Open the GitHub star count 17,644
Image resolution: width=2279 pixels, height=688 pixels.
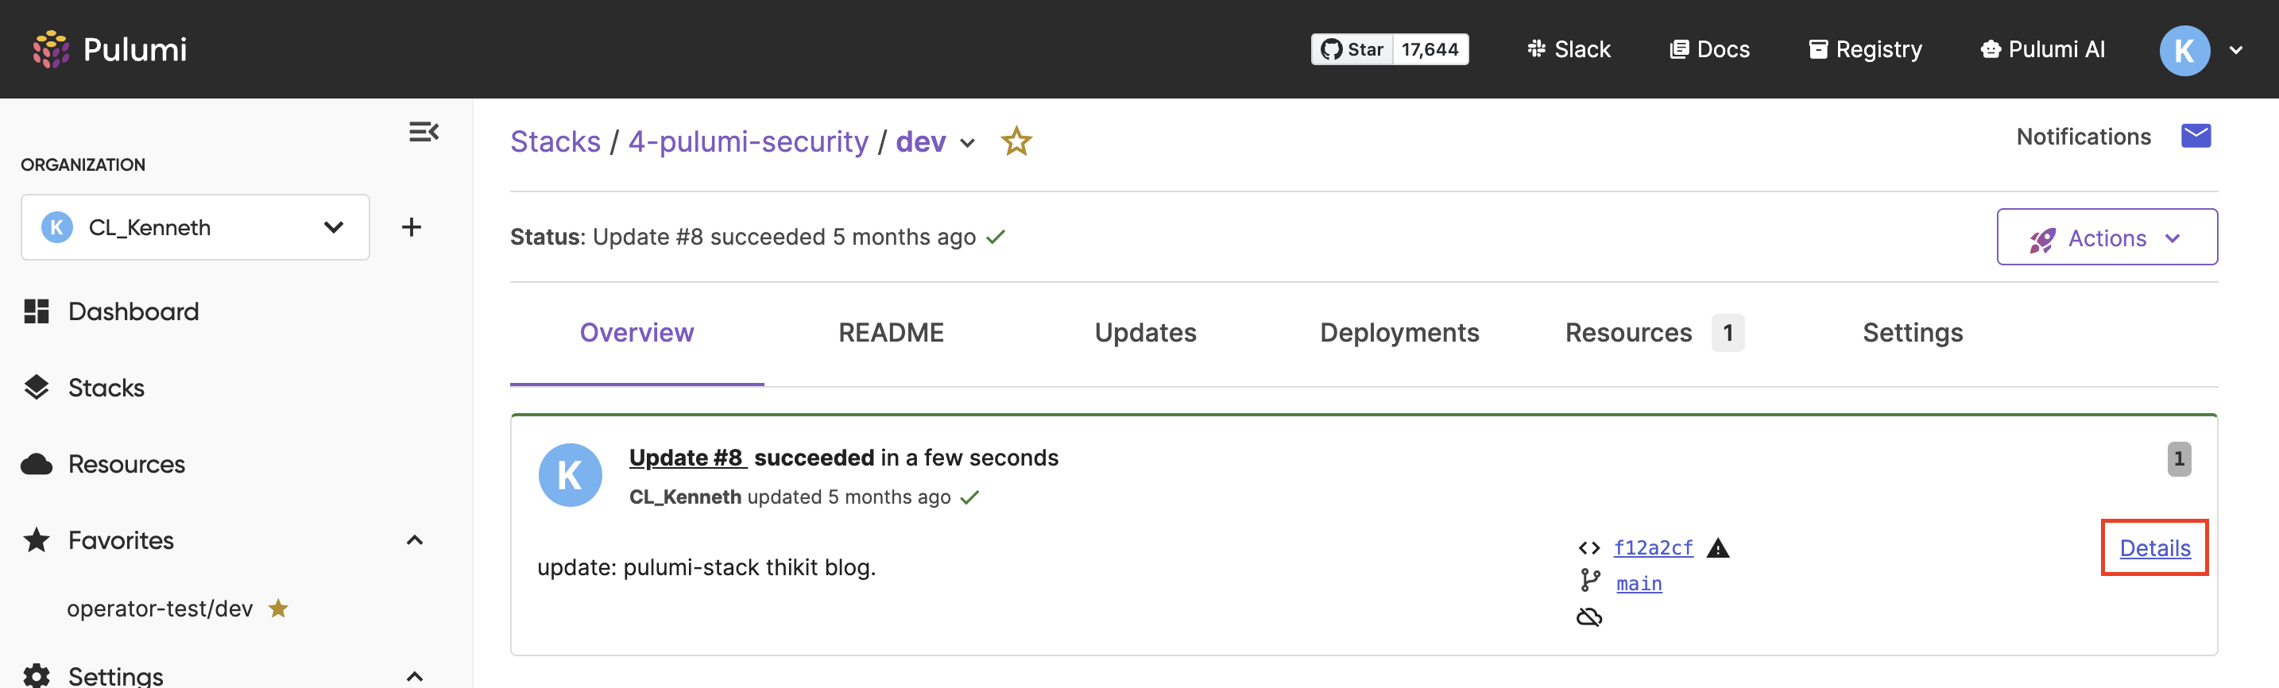click(x=1430, y=49)
